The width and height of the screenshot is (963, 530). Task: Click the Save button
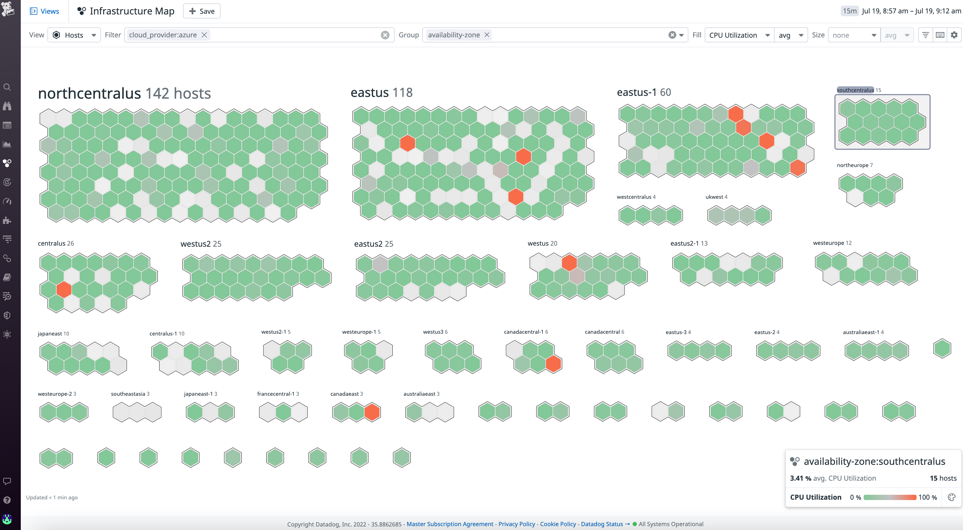pyautogui.click(x=201, y=11)
